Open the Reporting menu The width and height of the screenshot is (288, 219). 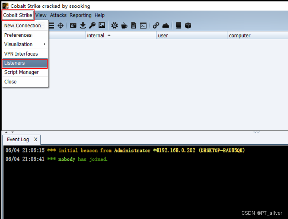coord(80,15)
